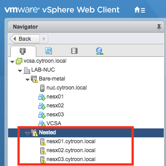Image resolution: width=166 pixels, height=166 pixels.
Task: Click the host warning icon beside nesx02.cytroon.local
Action: (43, 151)
